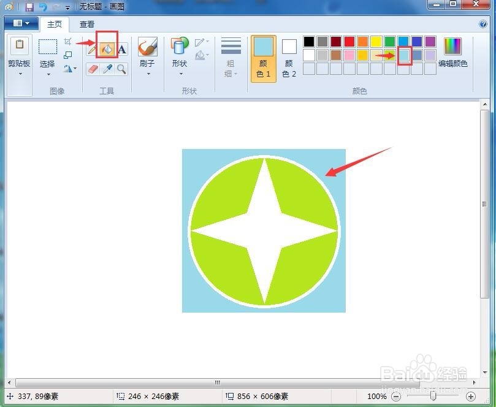Select the Fill with color bucket tool

107,49
